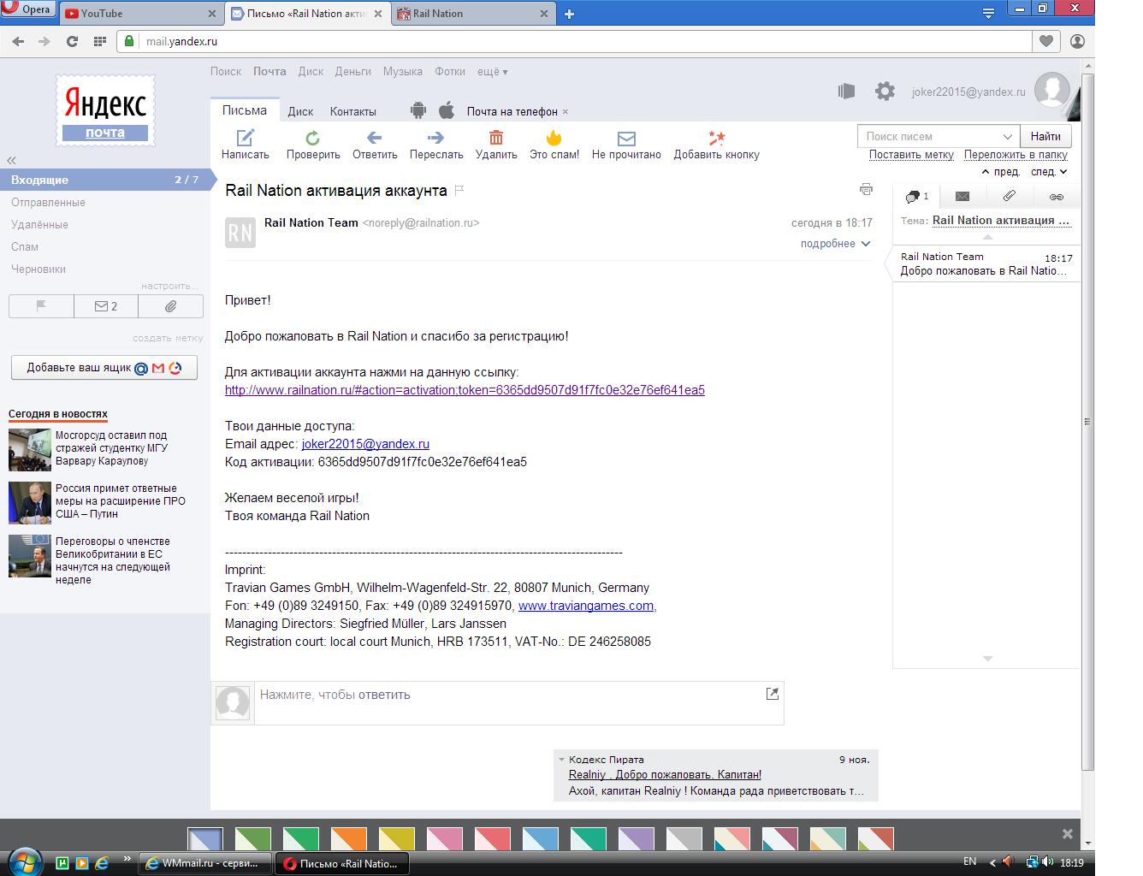Viewport: 1143px width, 876px height.
Task: Switch to the Rail Nation browser tab
Action: point(474,14)
